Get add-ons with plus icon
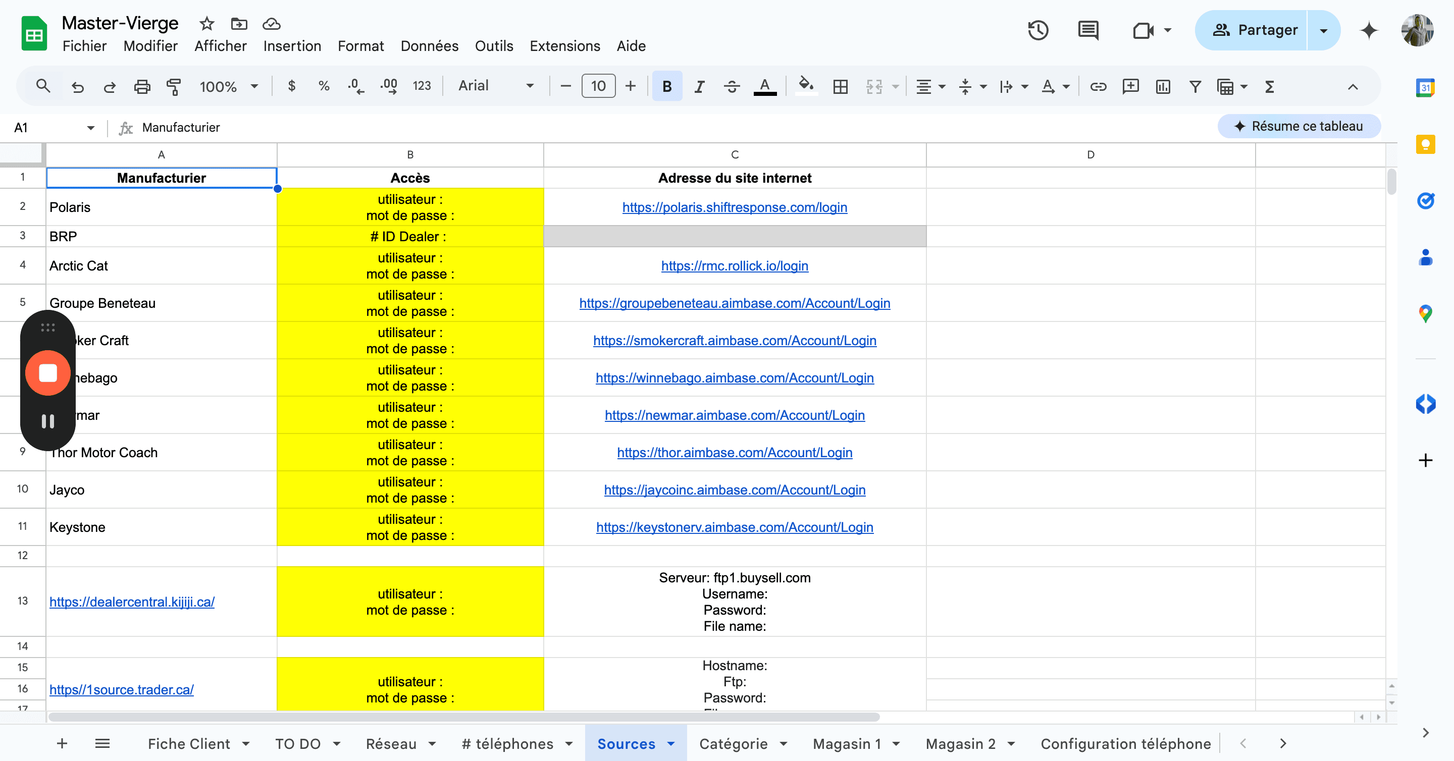 tap(1425, 460)
